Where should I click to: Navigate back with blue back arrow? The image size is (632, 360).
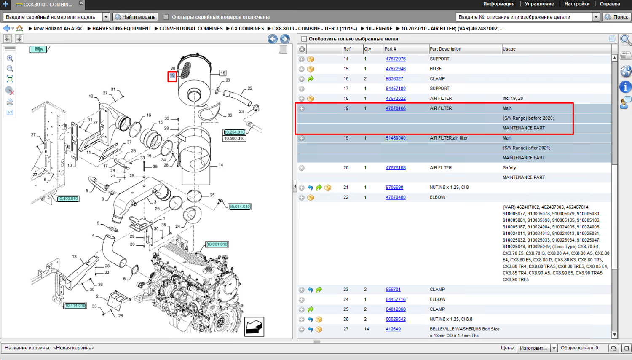[6, 29]
